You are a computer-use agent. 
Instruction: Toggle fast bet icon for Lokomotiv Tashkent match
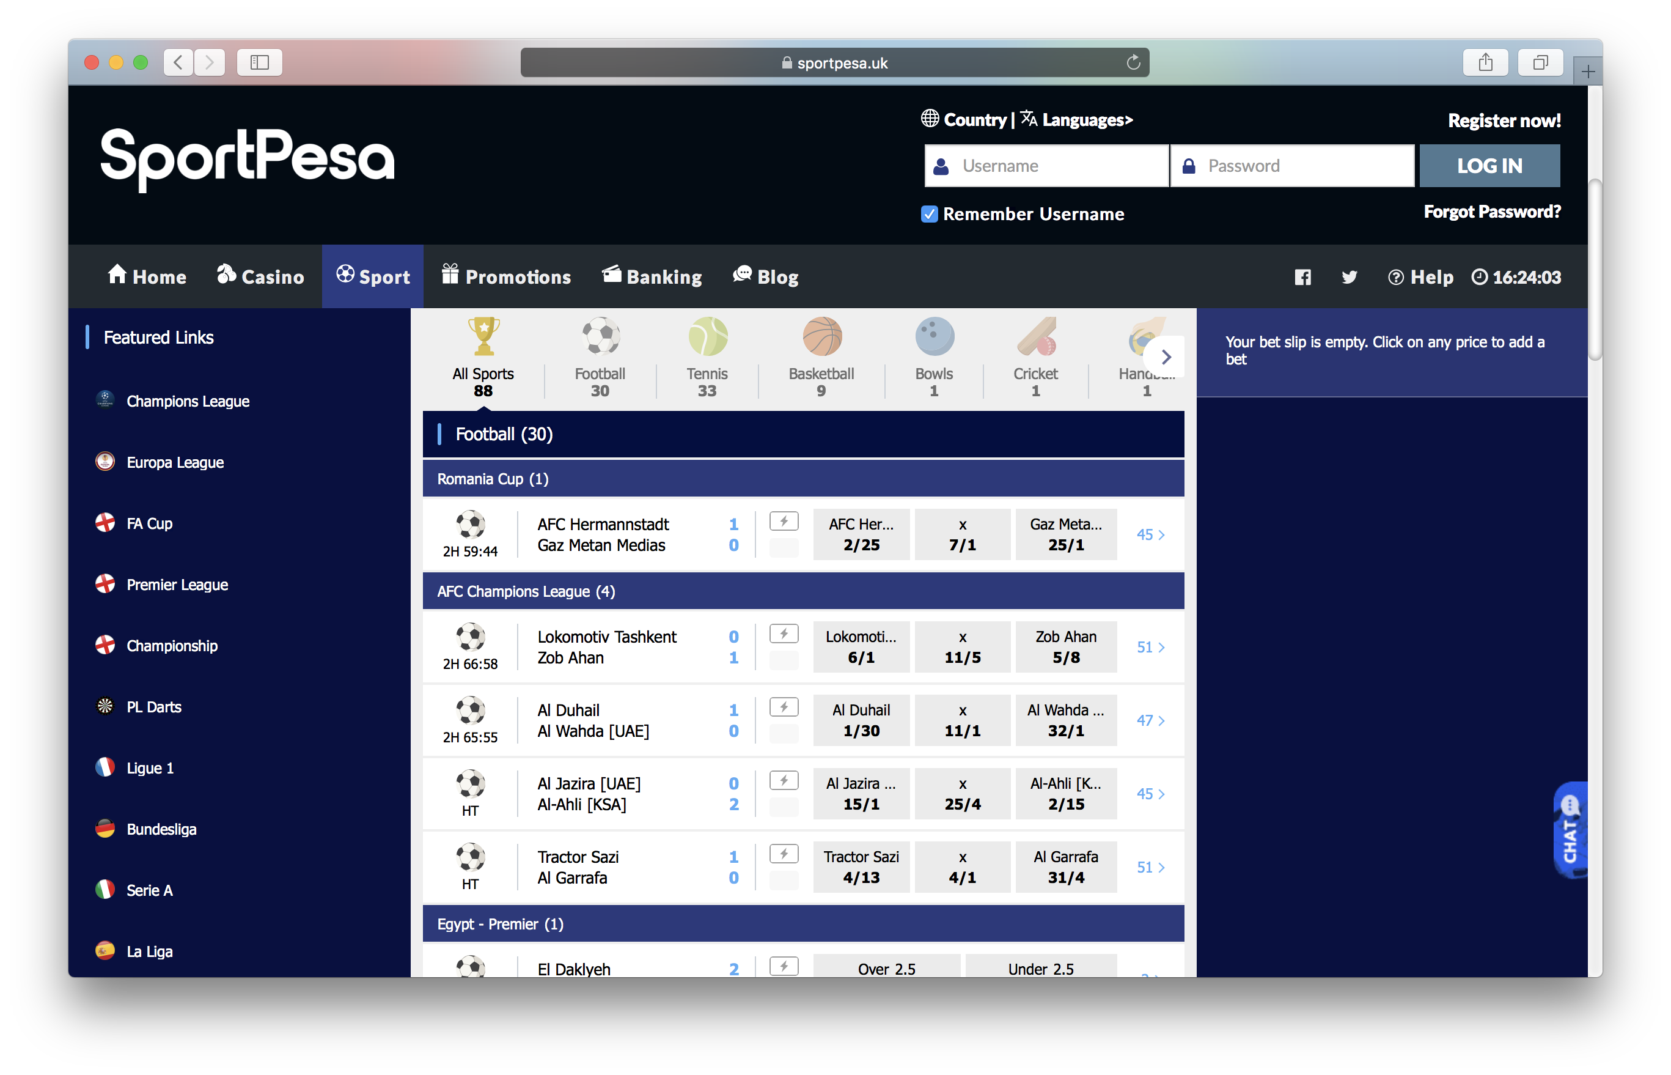(x=784, y=634)
